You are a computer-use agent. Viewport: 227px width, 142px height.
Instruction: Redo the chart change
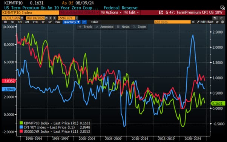click(221, 18)
